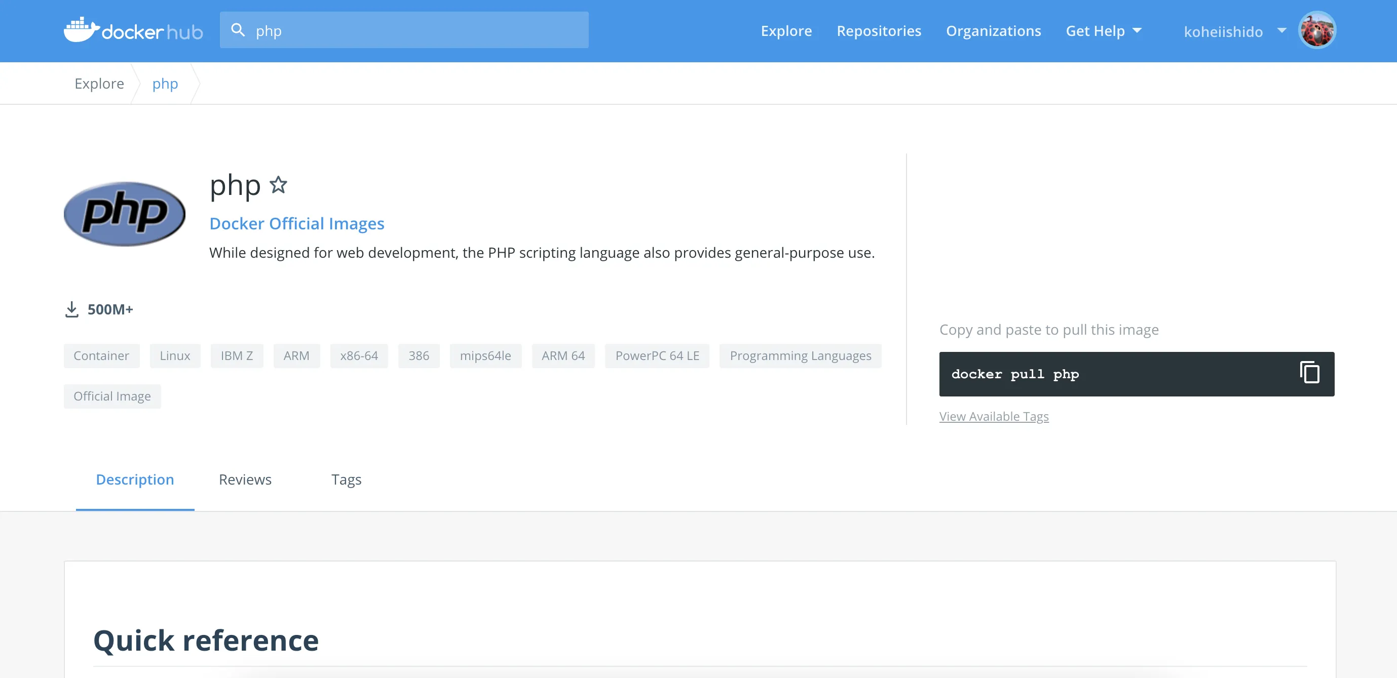
Task: Click the php logo image
Action: point(125,214)
